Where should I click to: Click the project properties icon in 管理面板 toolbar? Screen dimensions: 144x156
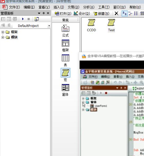(x=37, y=19)
